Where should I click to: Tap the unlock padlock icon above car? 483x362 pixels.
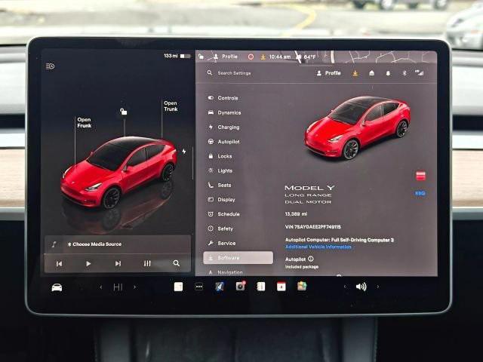coord(124,112)
